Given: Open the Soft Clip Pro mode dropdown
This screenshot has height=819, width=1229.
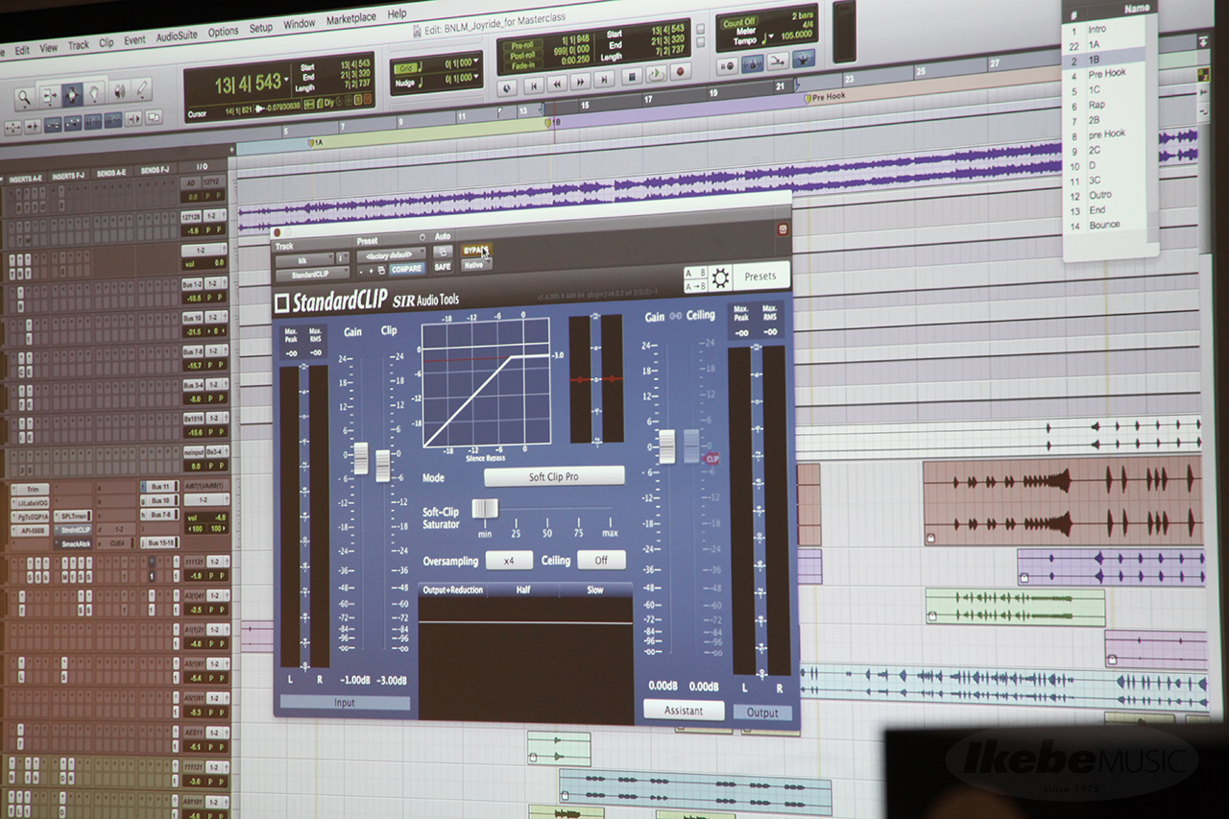Looking at the screenshot, I should coord(553,476).
